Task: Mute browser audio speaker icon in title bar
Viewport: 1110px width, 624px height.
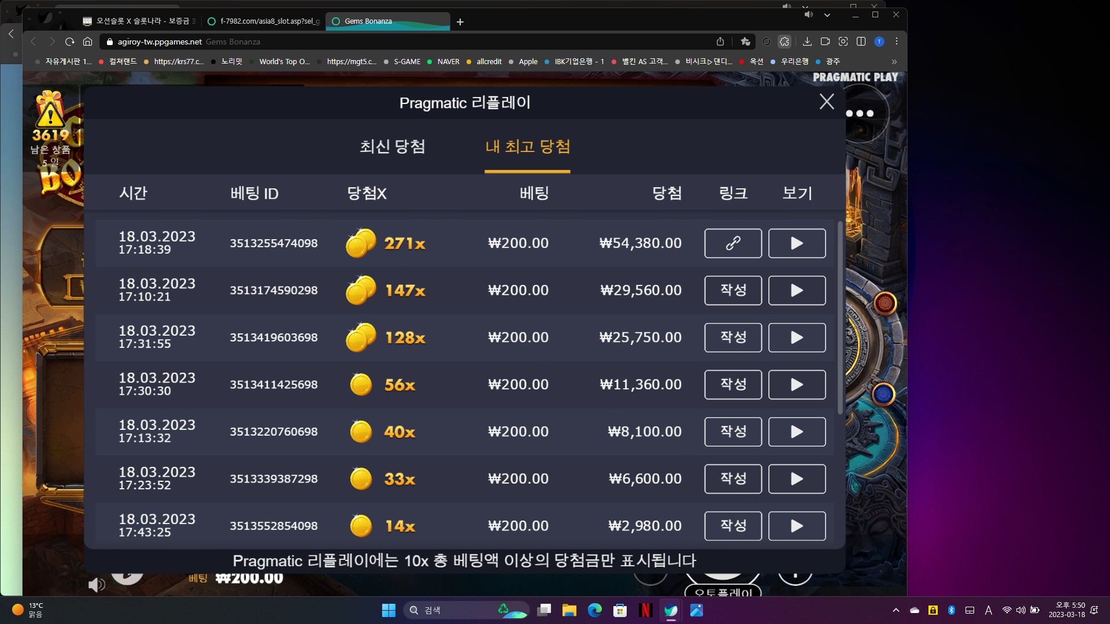Action: pos(809,15)
